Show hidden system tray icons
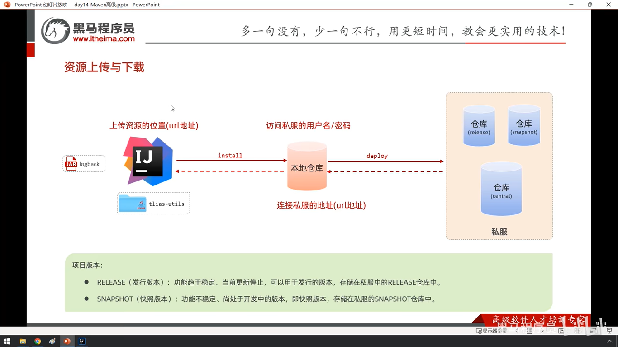618x347 pixels. point(609,342)
